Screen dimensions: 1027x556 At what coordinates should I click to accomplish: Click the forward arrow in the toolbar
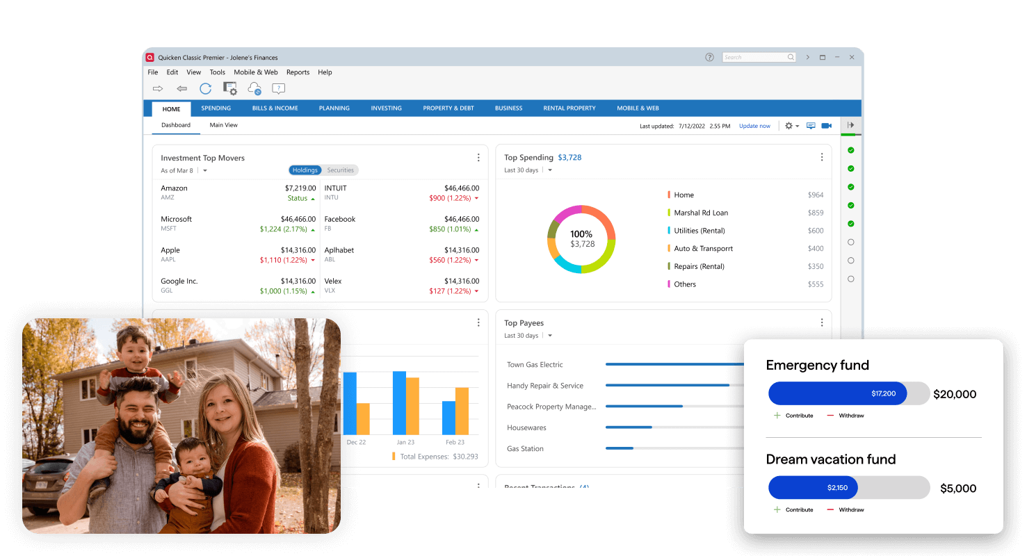[x=158, y=88]
